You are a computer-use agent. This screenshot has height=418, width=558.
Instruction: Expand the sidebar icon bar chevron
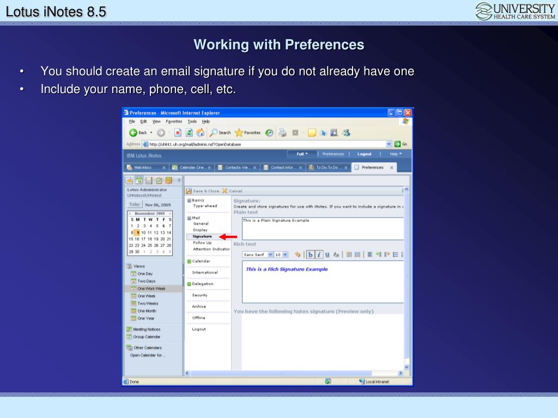pos(179,180)
